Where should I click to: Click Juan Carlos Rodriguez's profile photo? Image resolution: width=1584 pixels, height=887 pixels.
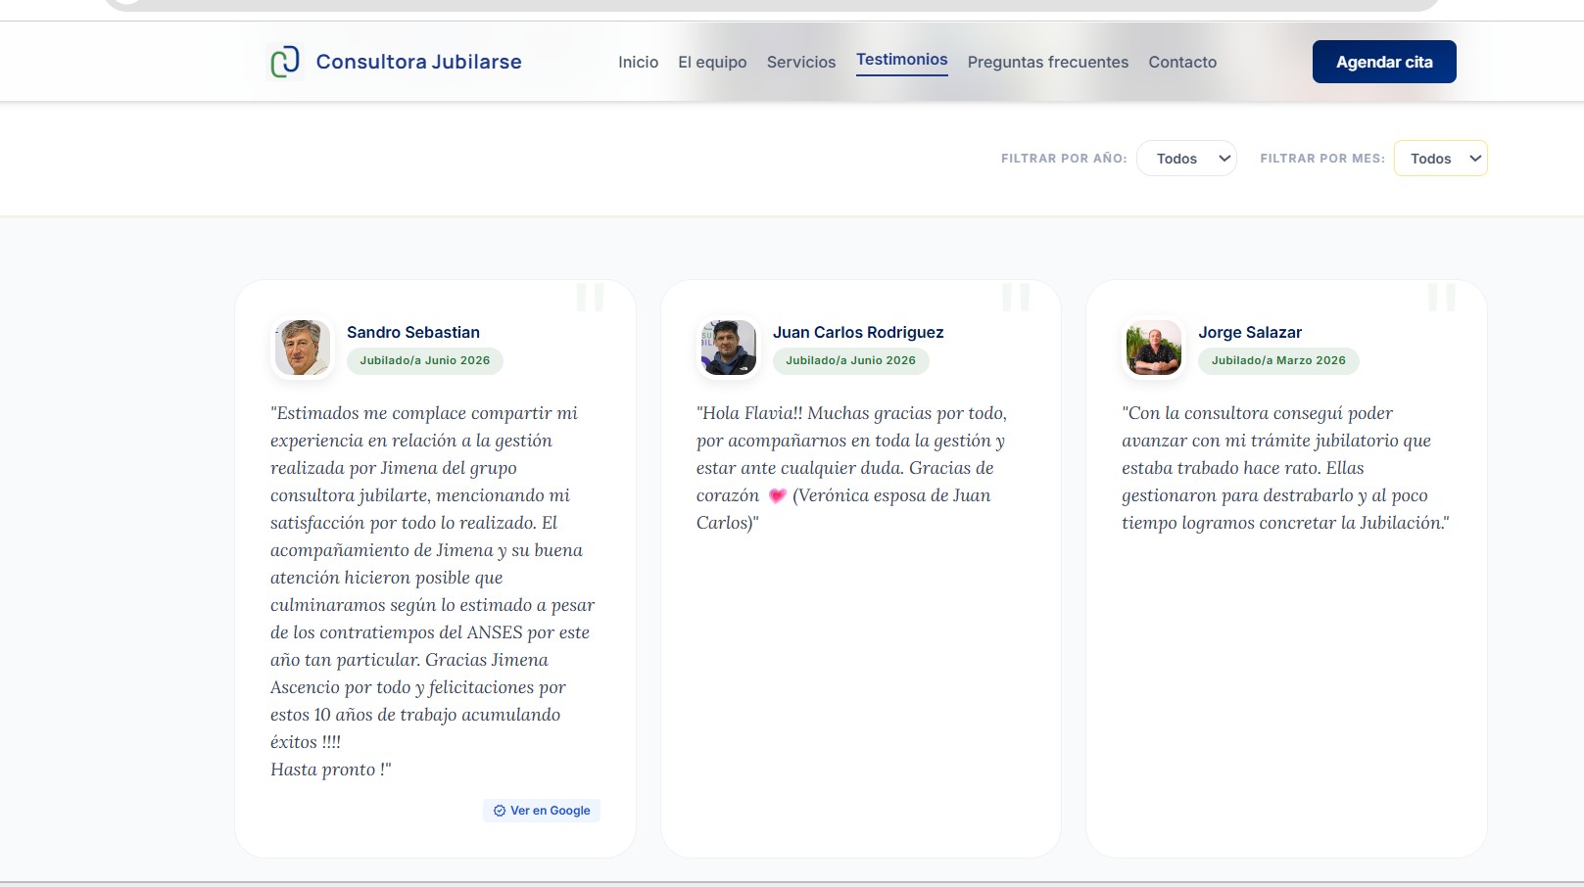pyautogui.click(x=728, y=348)
